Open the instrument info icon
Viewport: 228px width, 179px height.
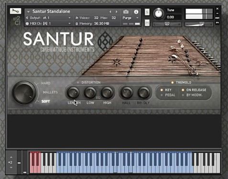136,12
